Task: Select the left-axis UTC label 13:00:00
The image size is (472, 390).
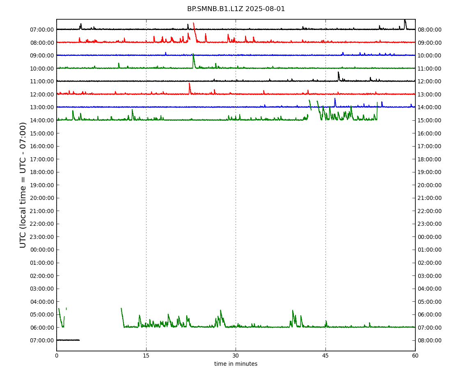Action: click(x=42, y=108)
